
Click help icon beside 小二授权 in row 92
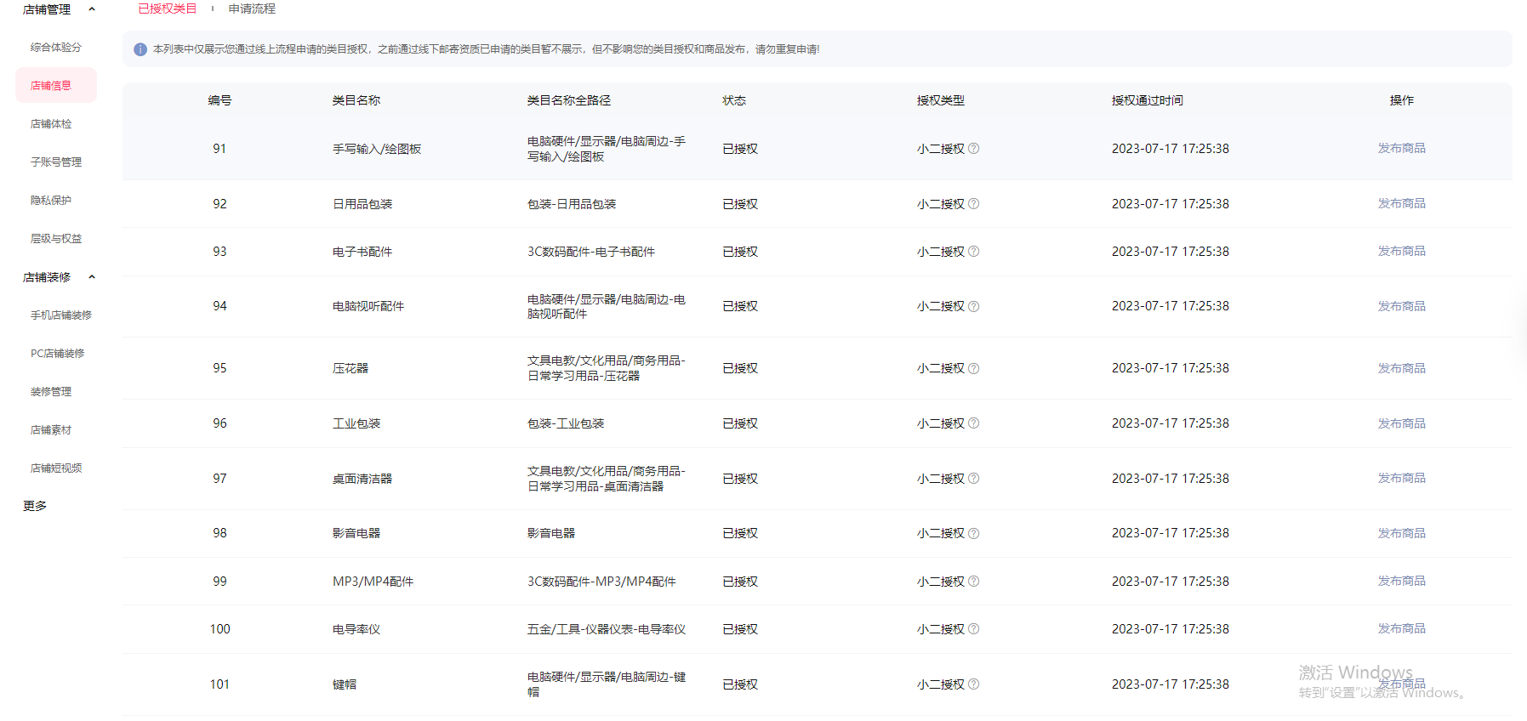[974, 204]
